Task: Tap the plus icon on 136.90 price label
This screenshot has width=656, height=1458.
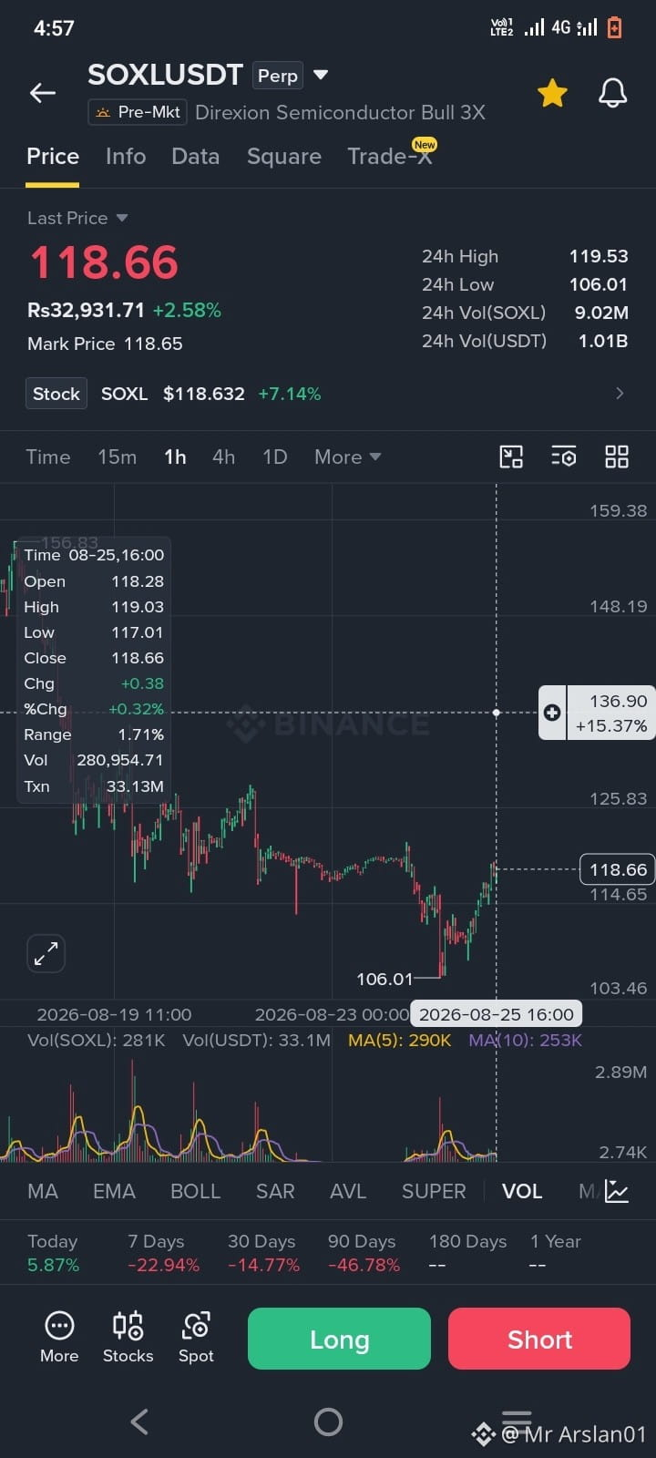Action: tap(552, 713)
